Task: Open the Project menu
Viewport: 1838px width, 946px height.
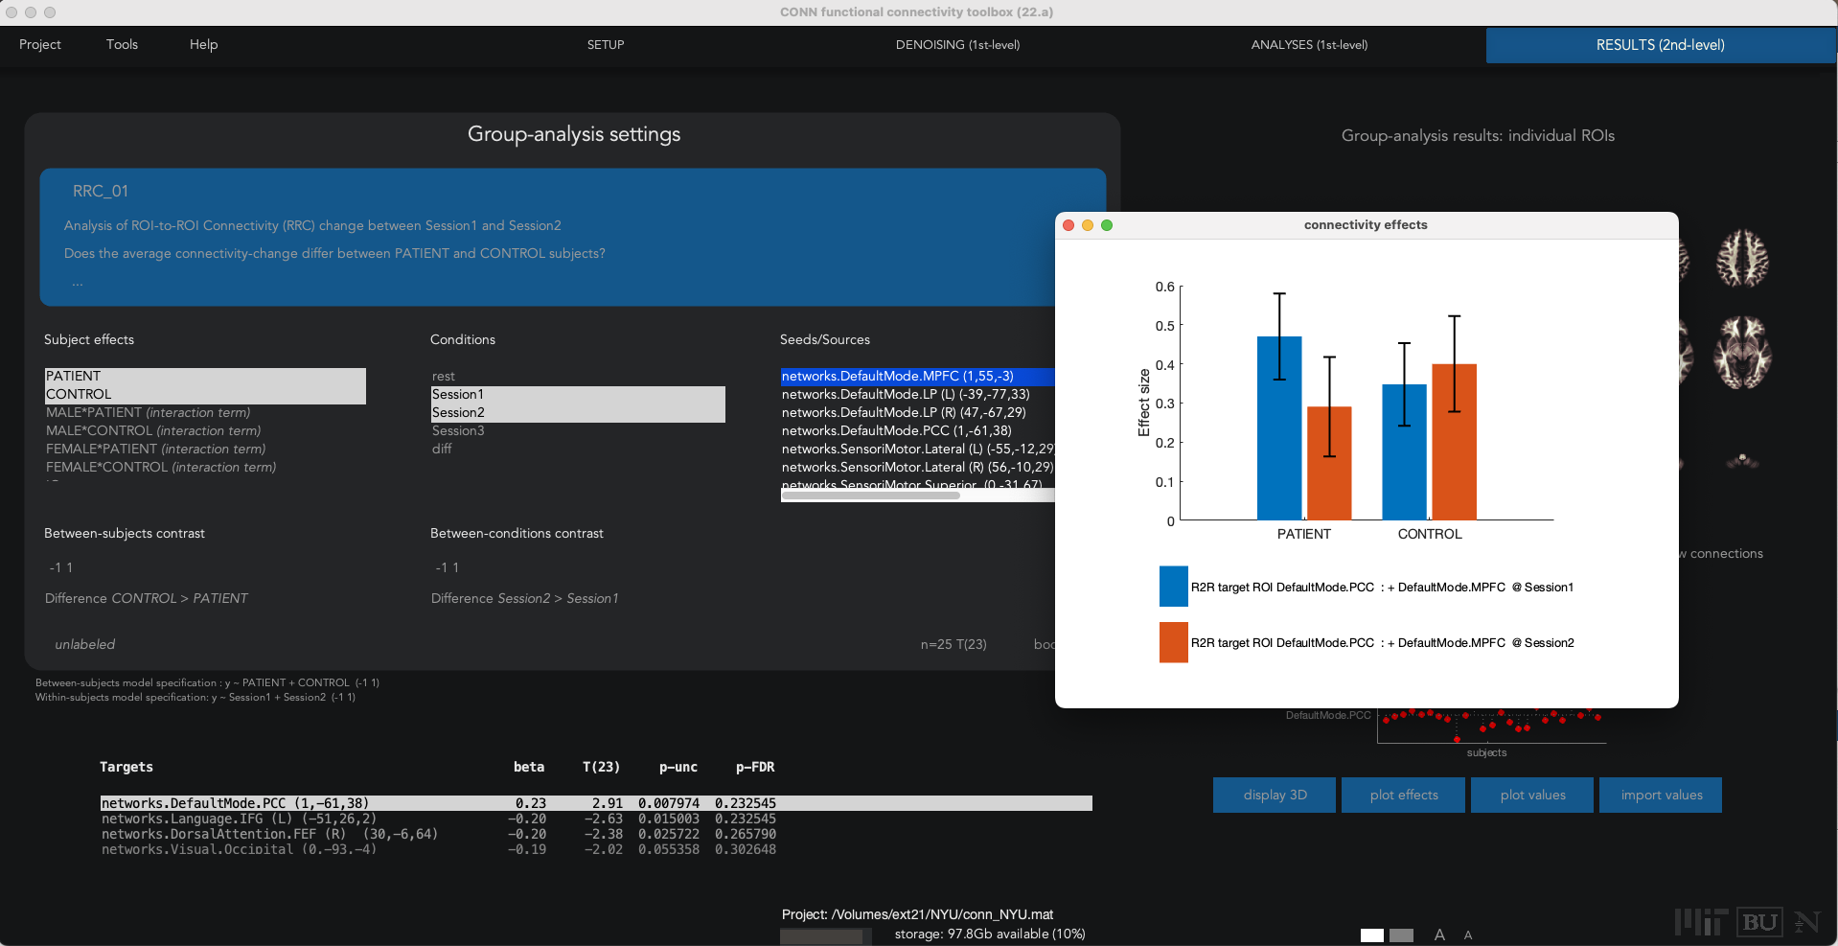Action: click(39, 45)
